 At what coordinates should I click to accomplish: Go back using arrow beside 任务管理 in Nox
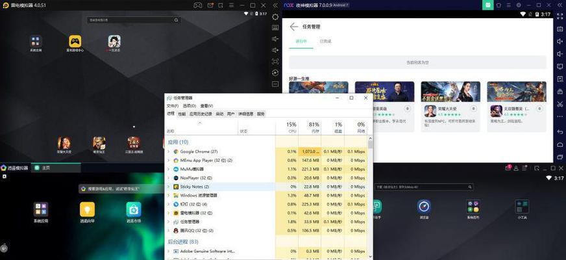(294, 27)
